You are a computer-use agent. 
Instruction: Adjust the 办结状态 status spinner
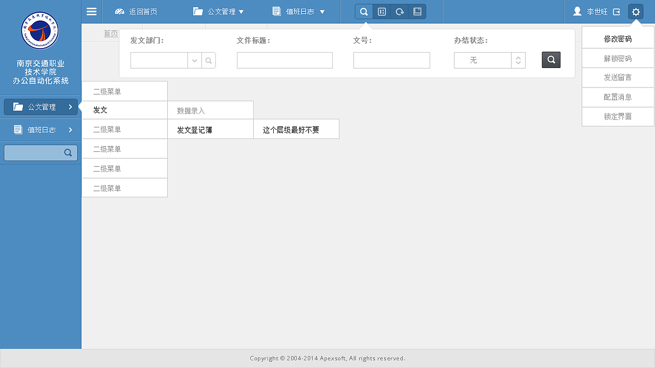518,60
